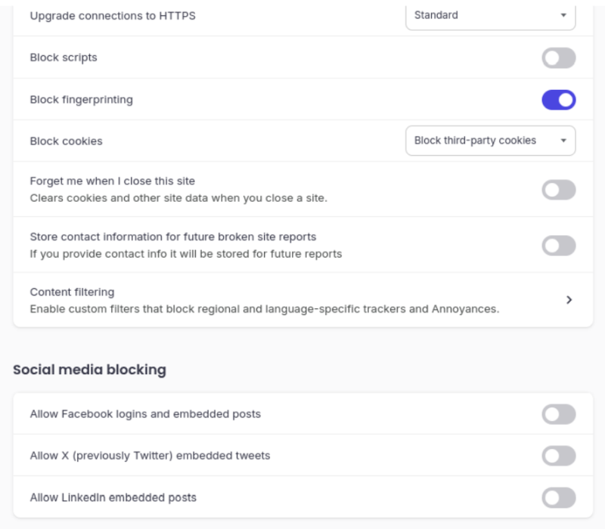This screenshot has width=605, height=529.
Task: Enable Forget me when I close this site
Action: pyautogui.click(x=558, y=189)
